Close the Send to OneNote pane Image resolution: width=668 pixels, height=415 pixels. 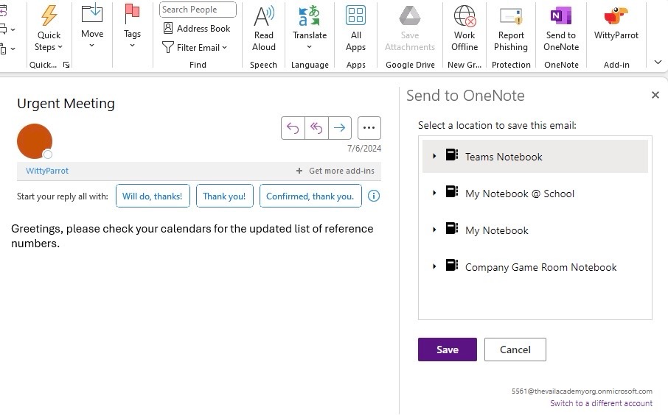tap(655, 95)
